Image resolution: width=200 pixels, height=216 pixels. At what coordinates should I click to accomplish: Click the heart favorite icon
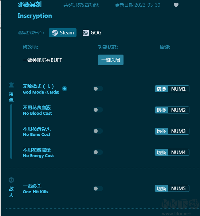click(176, 5)
